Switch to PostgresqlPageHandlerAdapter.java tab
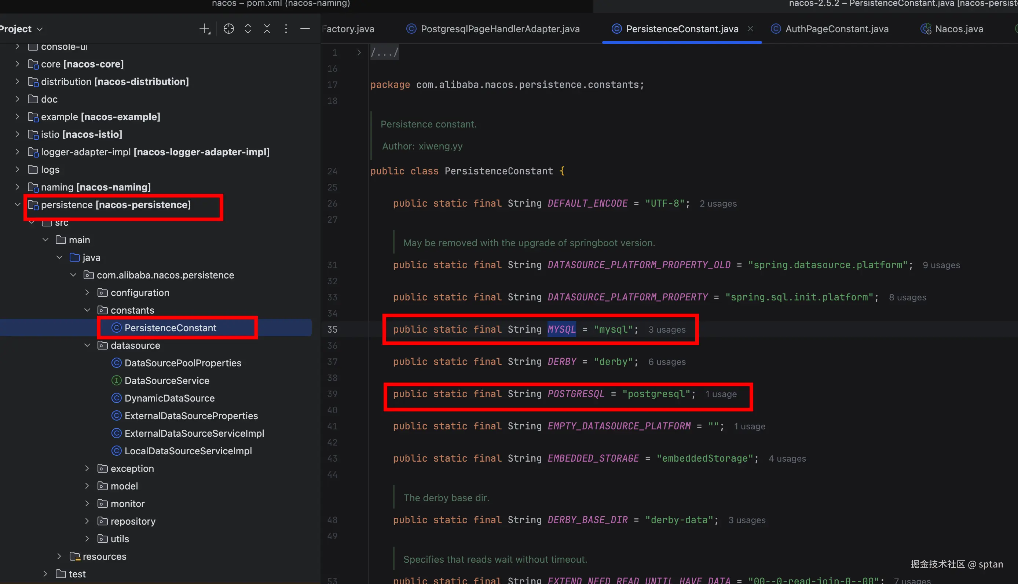Viewport: 1018px width, 584px height. (500, 29)
